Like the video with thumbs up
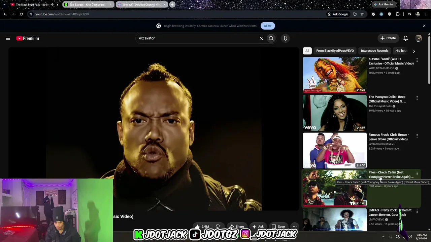The height and width of the screenshot is (242, 431). tap(202, 227)
